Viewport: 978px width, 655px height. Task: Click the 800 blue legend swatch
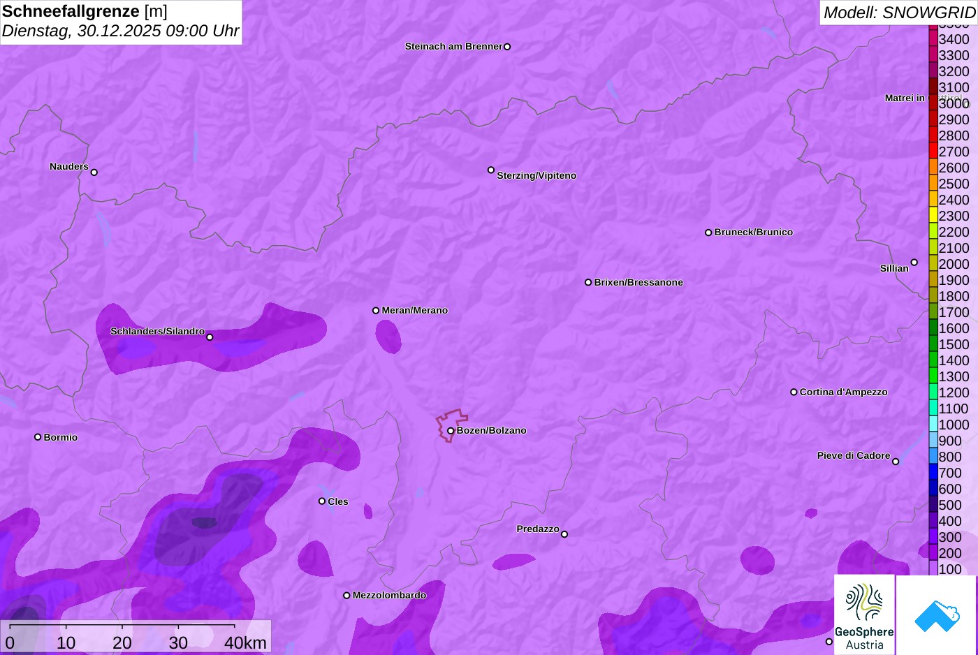933,455
